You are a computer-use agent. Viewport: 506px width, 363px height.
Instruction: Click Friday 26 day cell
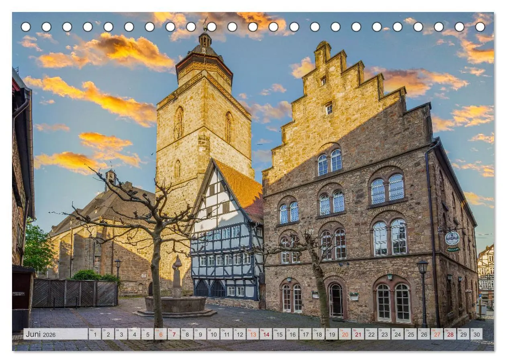click(424, 334)
